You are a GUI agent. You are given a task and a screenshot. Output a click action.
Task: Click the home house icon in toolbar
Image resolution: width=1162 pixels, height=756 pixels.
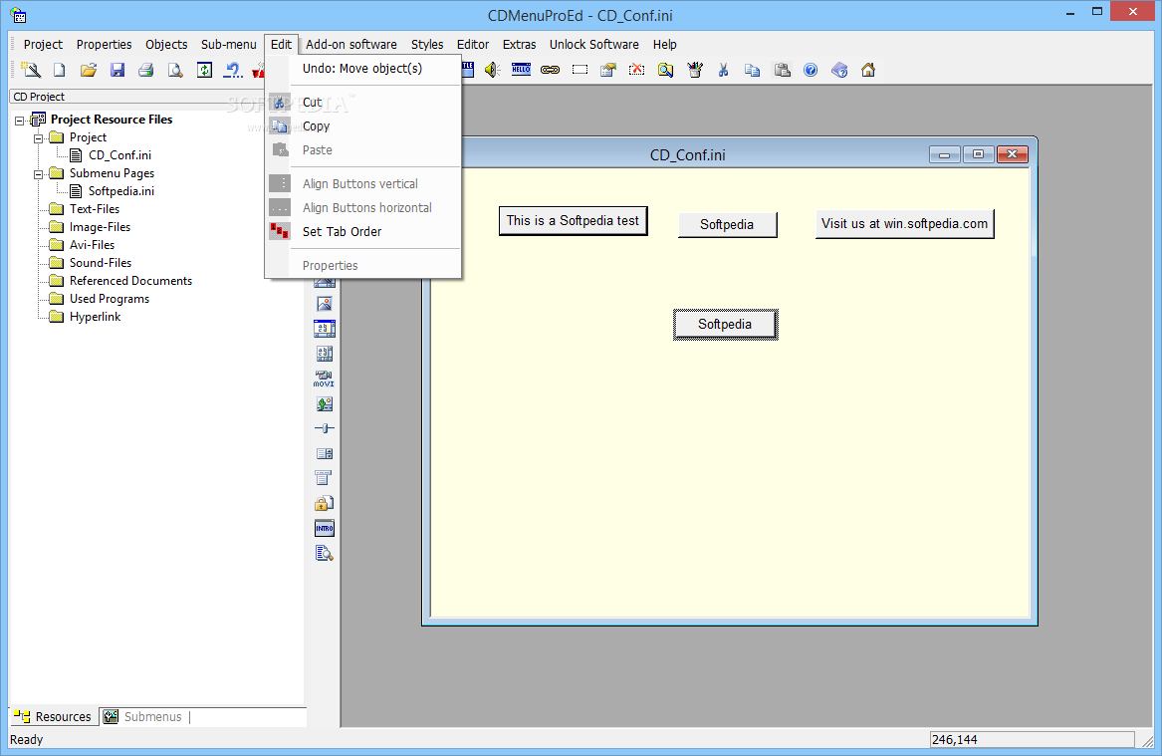[868, 70]
